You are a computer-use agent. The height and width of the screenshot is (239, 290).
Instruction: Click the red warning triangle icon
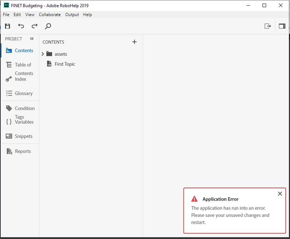click(194, 199)
